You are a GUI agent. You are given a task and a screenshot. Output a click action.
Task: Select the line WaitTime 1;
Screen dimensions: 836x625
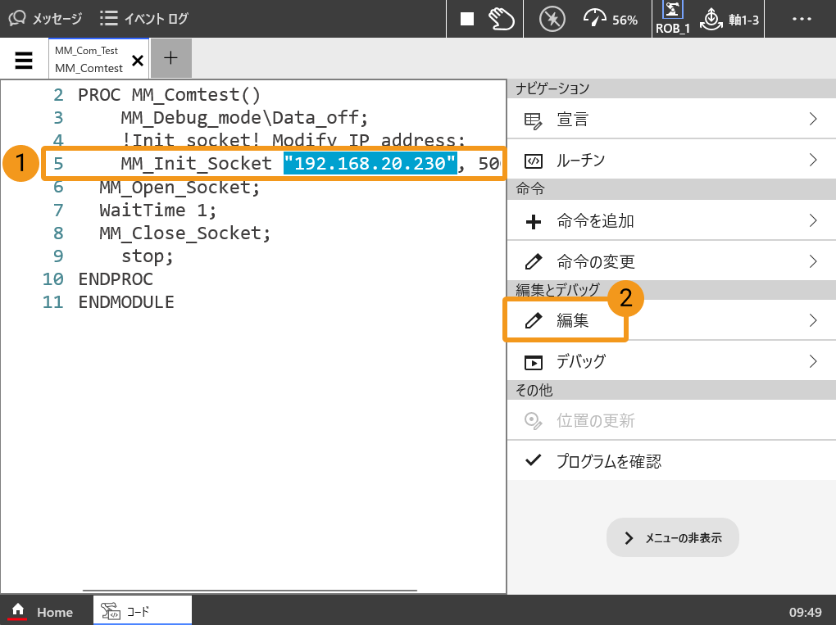pyautogui.click(x=158, y=210)
